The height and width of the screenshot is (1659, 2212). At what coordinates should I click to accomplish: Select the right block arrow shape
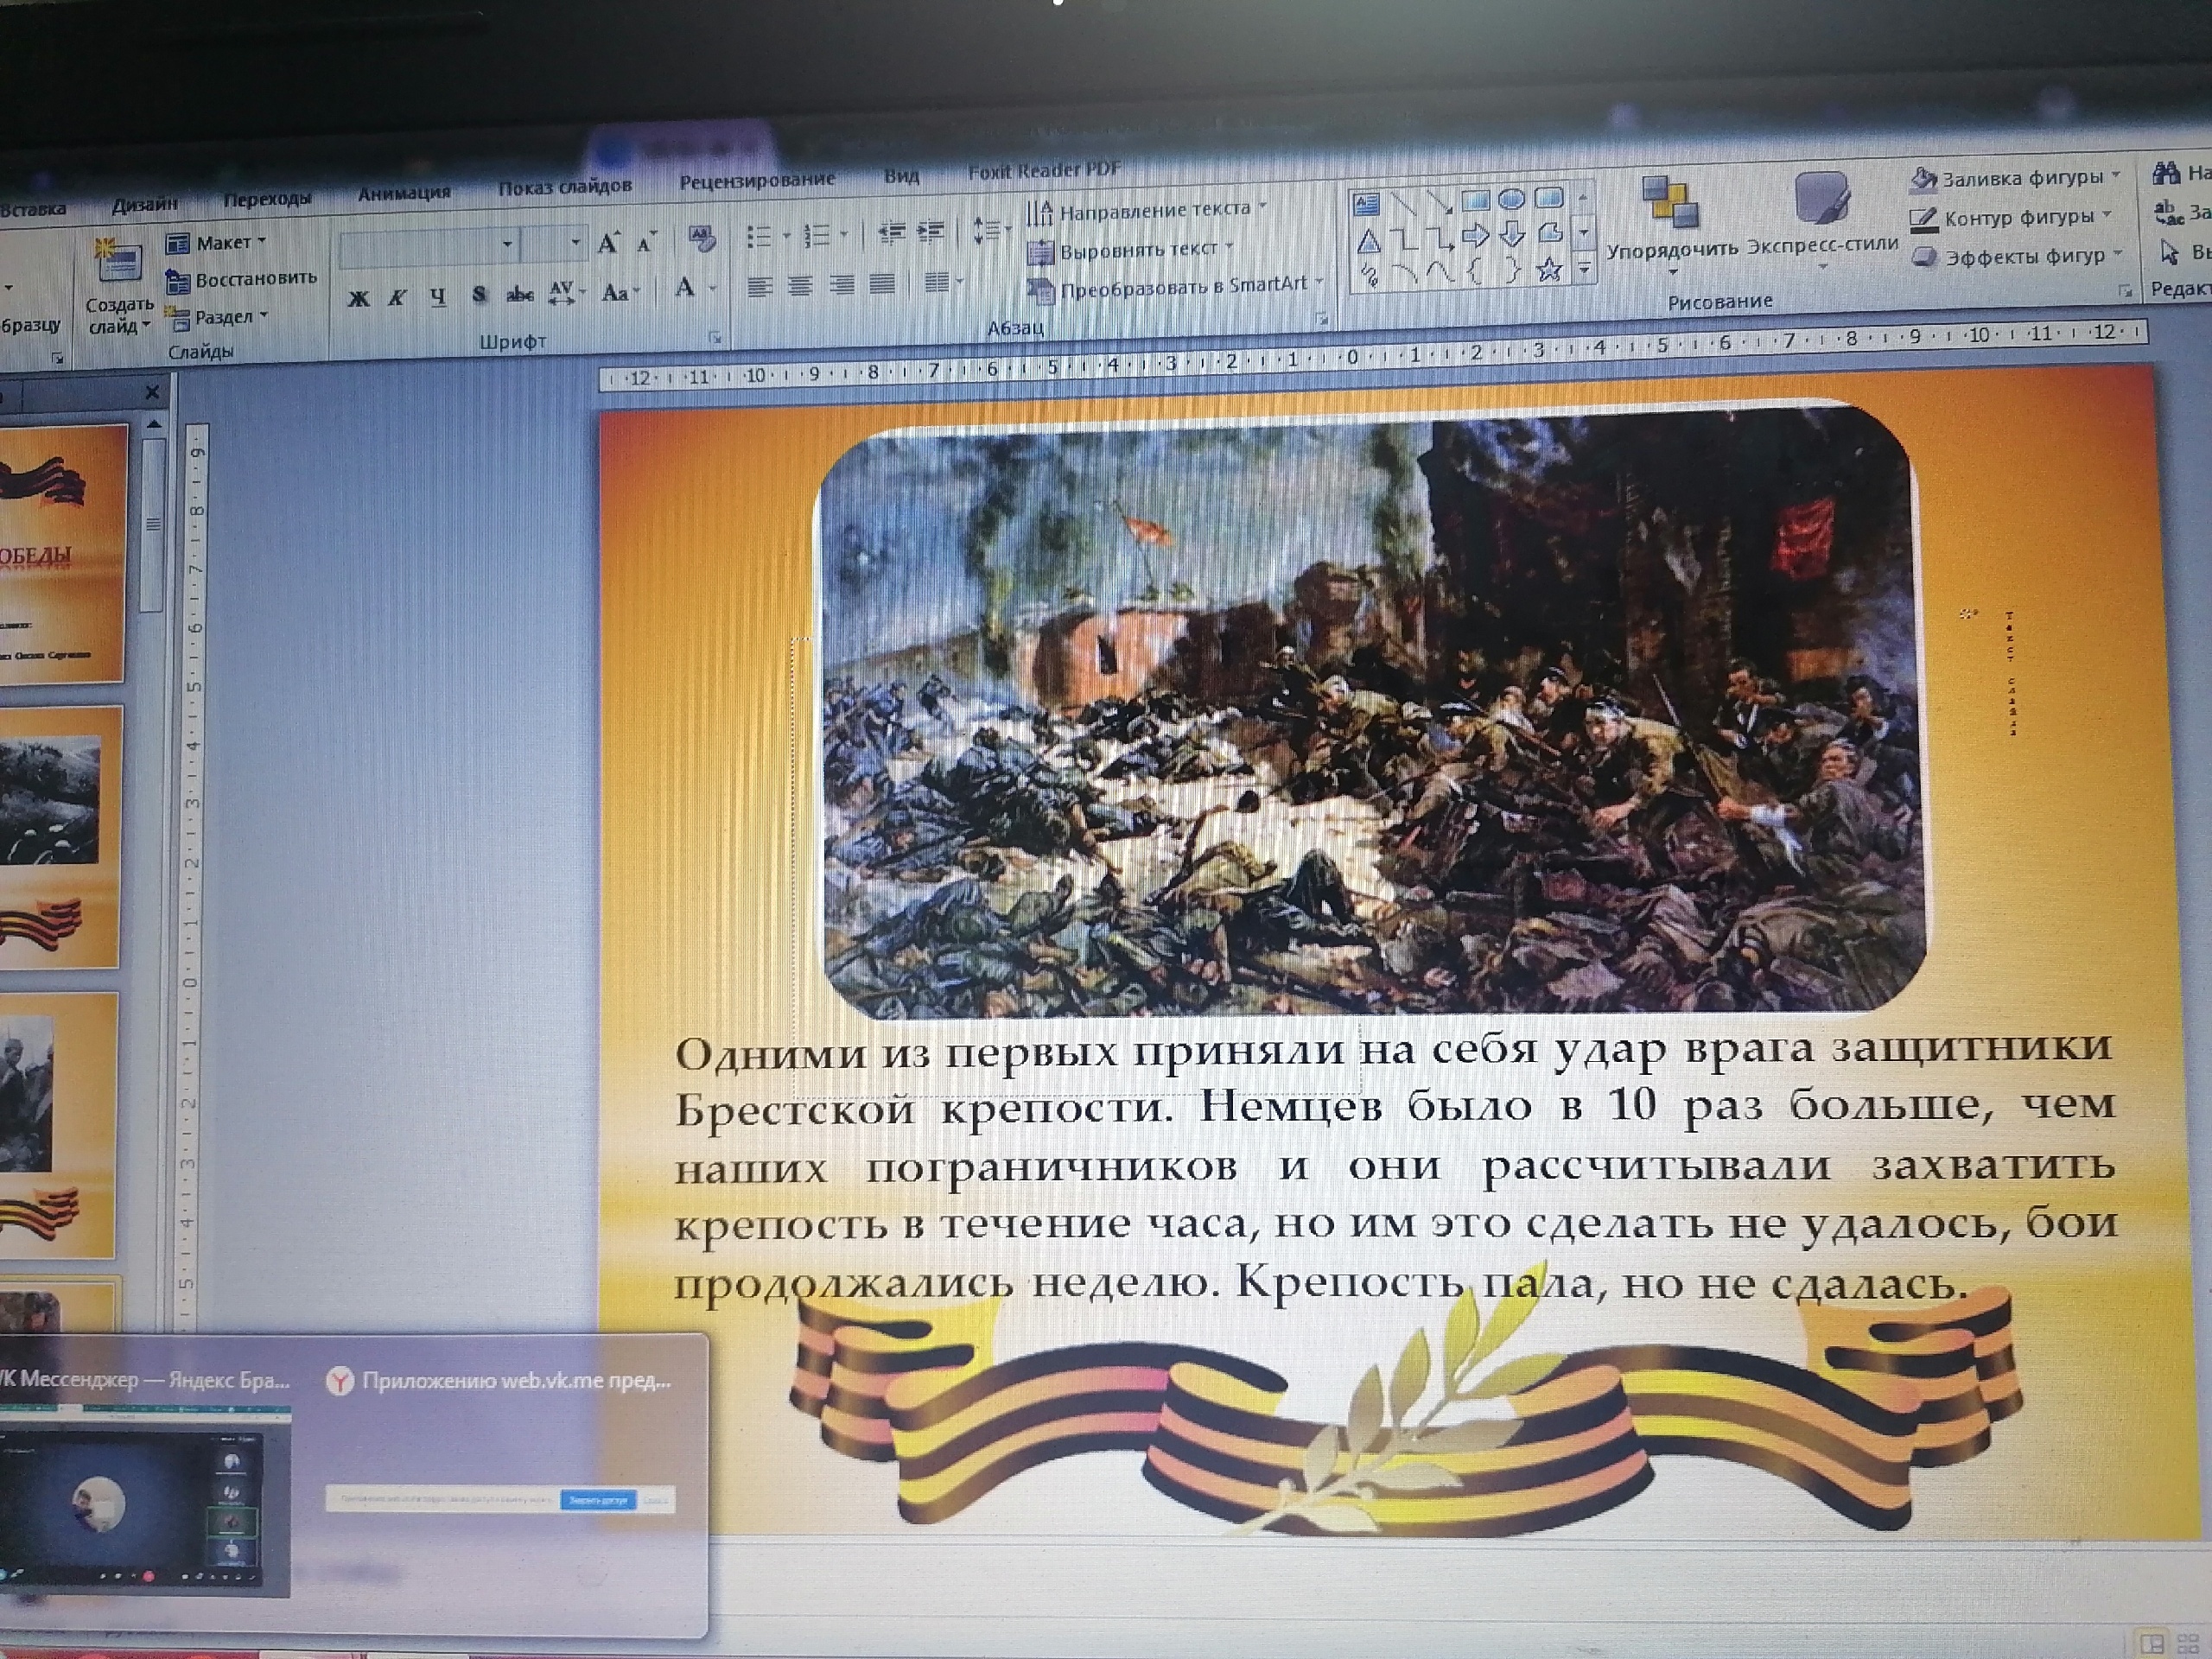coord(1476,237)
